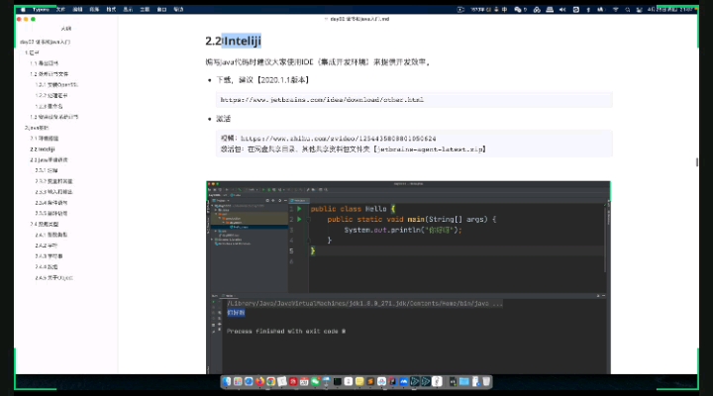The width and height of the screenshot is (713, 396).
Task: Open Control Center in the menu bar
Action: [x=639, y=10]
